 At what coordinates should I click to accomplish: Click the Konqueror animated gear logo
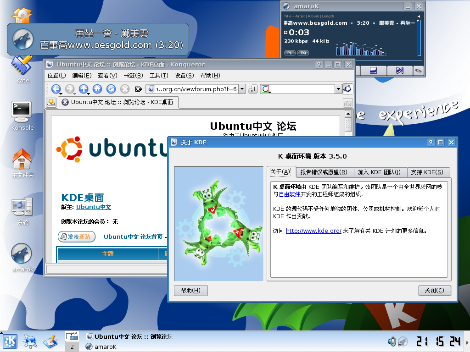click(347, 88)
